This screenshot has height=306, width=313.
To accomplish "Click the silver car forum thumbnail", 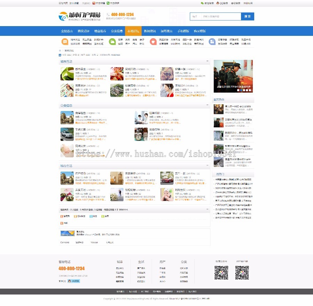I will (x=67, y=134).
